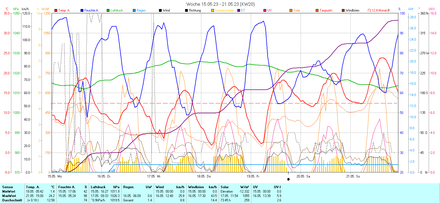440x203 pixels.
Task: Click the yellow Sonnenschein legend square
Action: [213, 10]
